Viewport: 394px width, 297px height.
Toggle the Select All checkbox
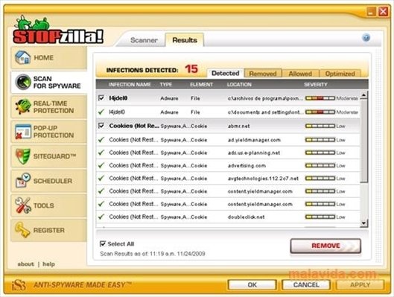(103, 243)
